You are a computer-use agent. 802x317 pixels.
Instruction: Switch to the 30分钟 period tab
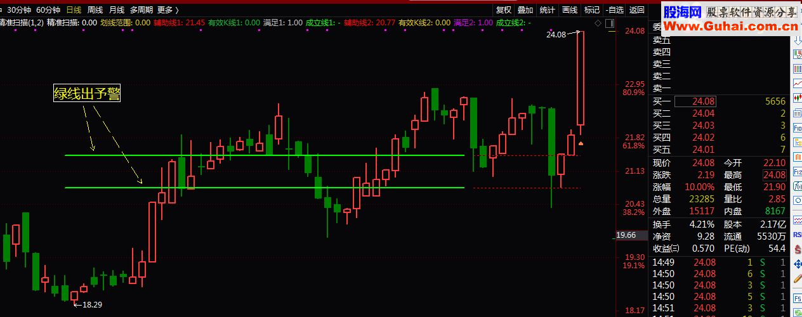(18, 10)
